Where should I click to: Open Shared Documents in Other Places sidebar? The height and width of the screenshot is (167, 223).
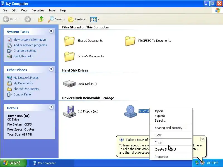pos(26,89)
